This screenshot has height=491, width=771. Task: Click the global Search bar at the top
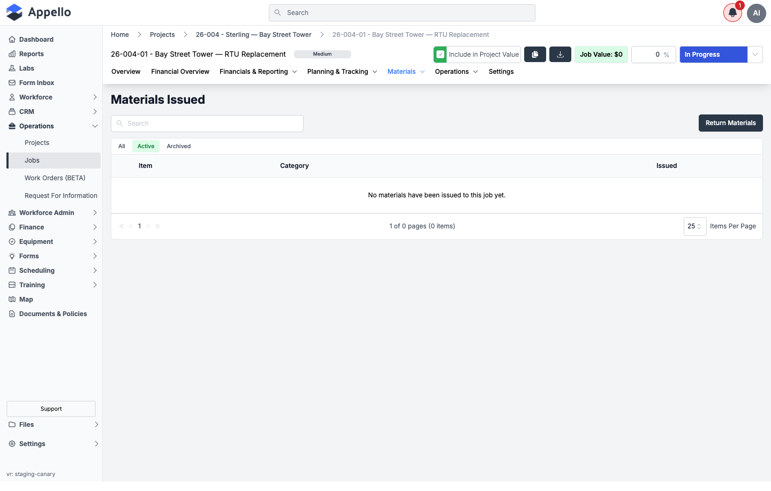tap(402, 13)
